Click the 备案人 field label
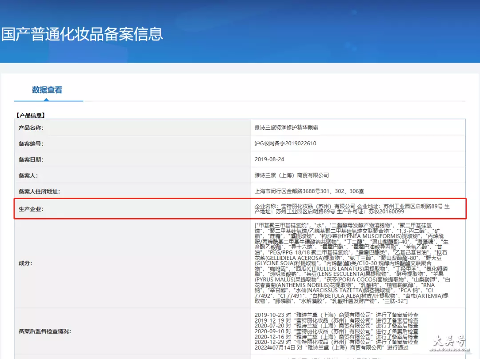Viewport: 480px width, 359px height. (x=28, y=176)
